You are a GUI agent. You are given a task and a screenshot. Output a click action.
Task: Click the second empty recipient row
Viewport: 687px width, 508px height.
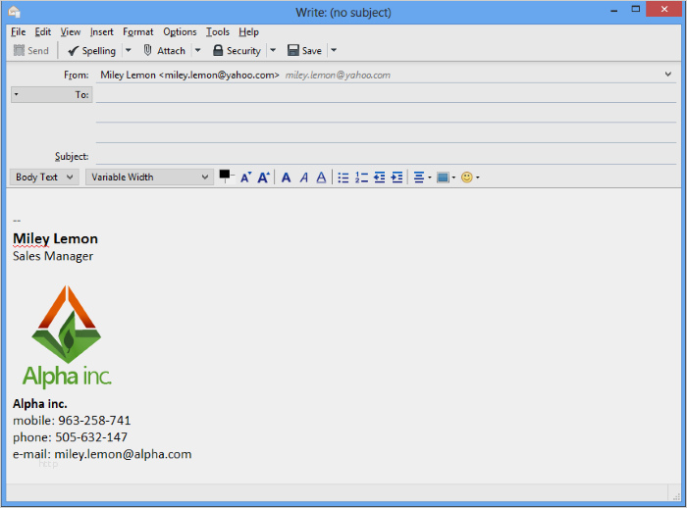point(386,115)
